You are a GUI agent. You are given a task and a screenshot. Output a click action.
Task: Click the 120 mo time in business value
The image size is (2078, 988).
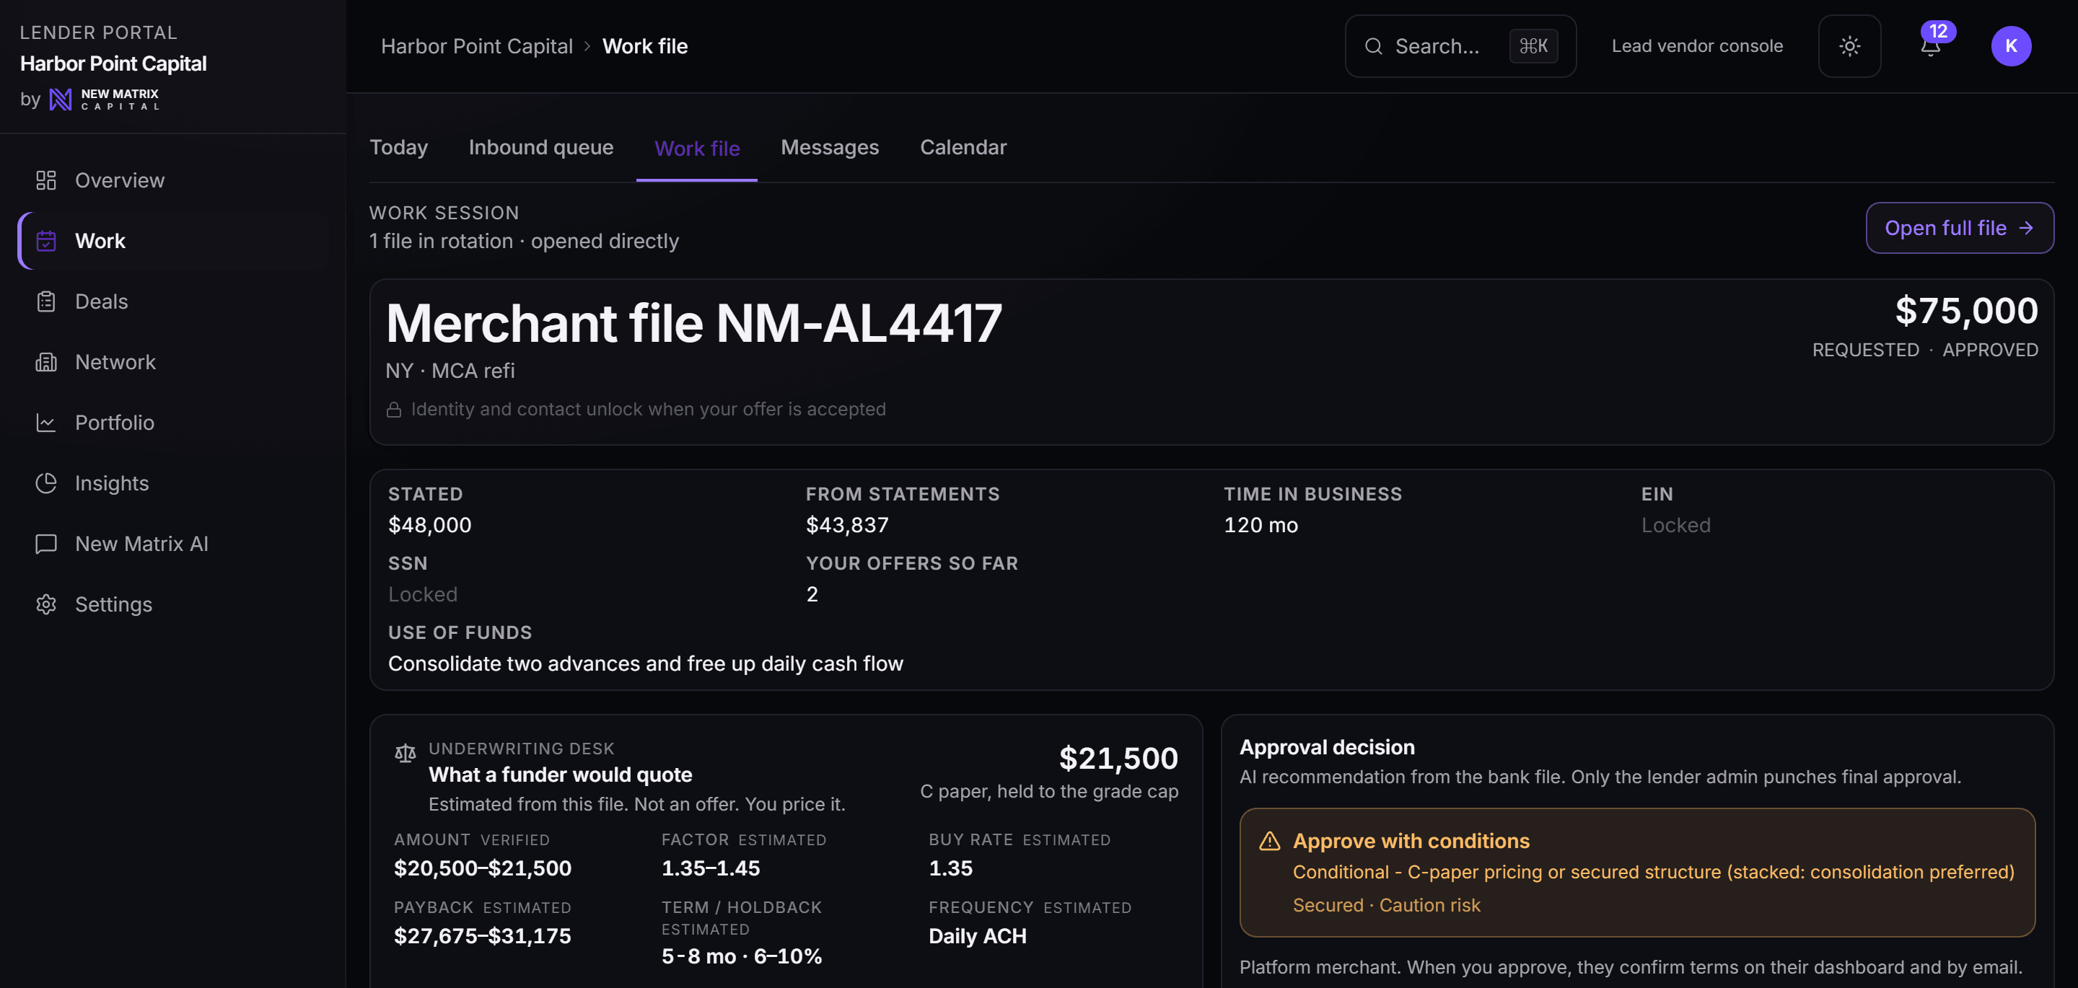[1260, 525]
